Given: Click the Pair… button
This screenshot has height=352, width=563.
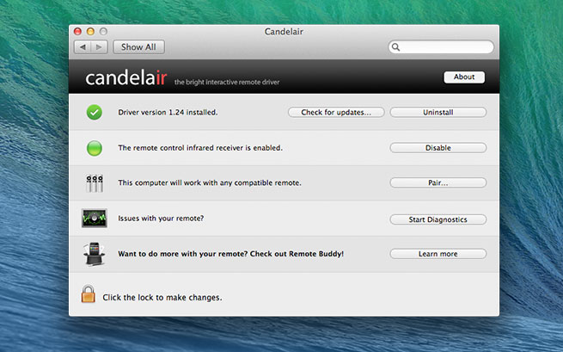Looking at the screenshot, I should click(438, 182).
